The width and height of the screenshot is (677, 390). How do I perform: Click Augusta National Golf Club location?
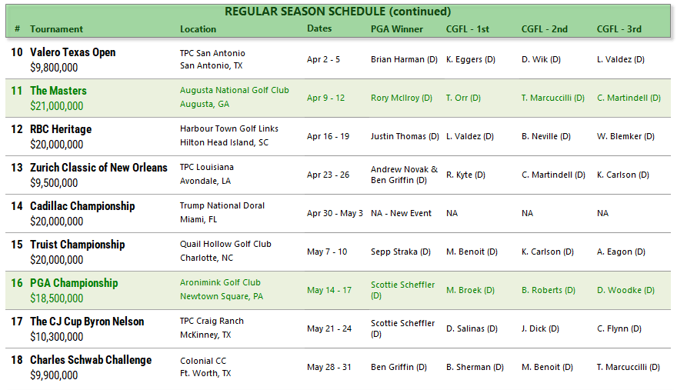click(235, 90)
